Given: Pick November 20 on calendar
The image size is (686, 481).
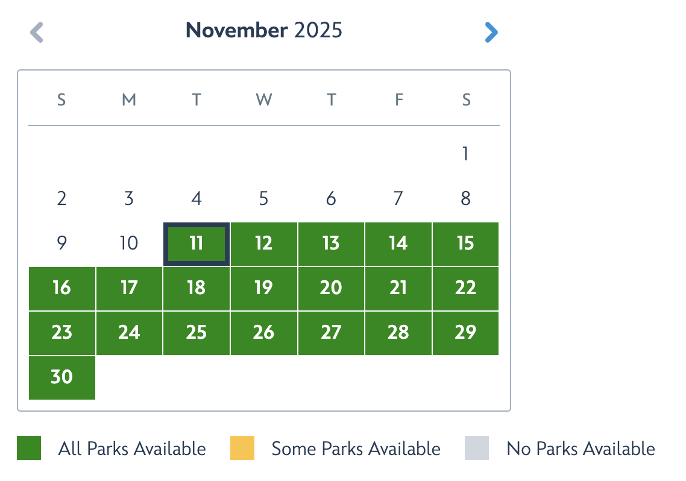Looking at the screenshot, I should pos(331,288).
